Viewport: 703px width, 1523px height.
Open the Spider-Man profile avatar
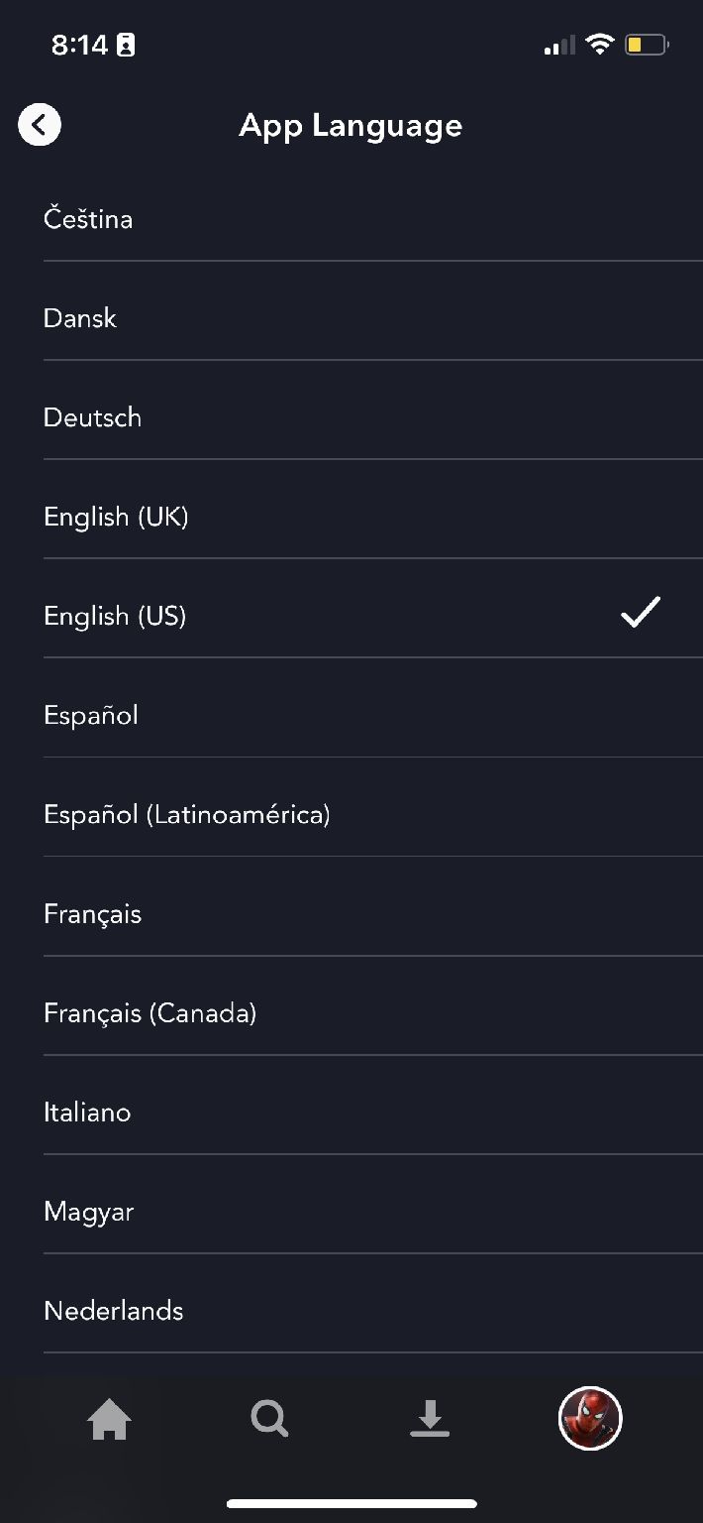(589, 1419)
